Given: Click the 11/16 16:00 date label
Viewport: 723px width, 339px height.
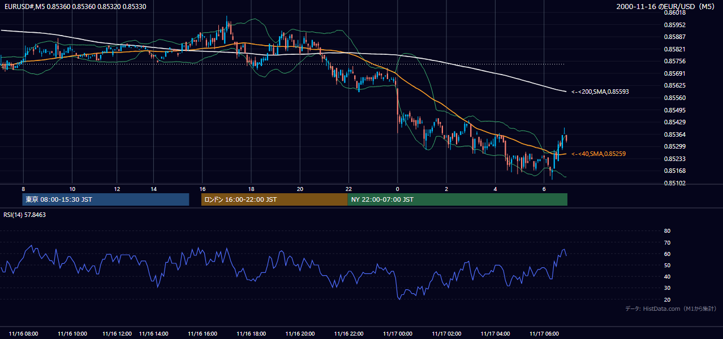Looking at the screenshot, I should 203,333.
